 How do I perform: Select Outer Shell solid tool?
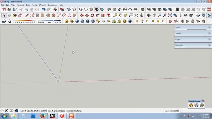click(x=142, y=10)
